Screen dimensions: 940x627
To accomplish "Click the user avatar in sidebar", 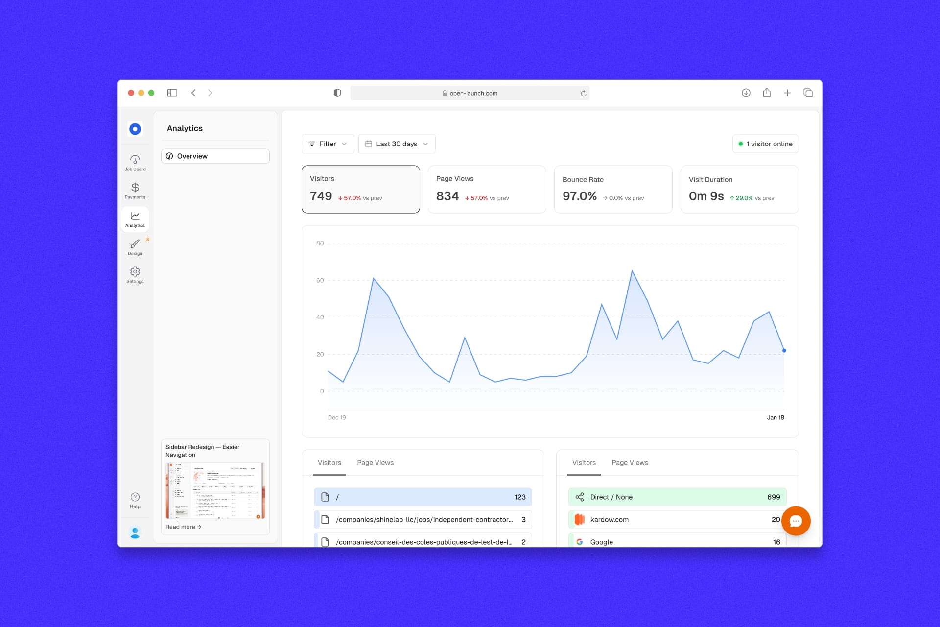I will point(135,532).
